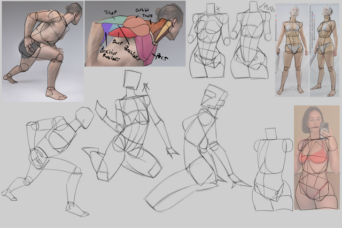Click the handwritten "Brachio Radialis" label
342x228 pixels.
(x=109, y=54)
